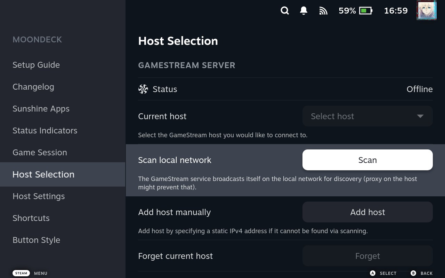
Task: Go to Changelog in sidebar
Action: [33, 87]
